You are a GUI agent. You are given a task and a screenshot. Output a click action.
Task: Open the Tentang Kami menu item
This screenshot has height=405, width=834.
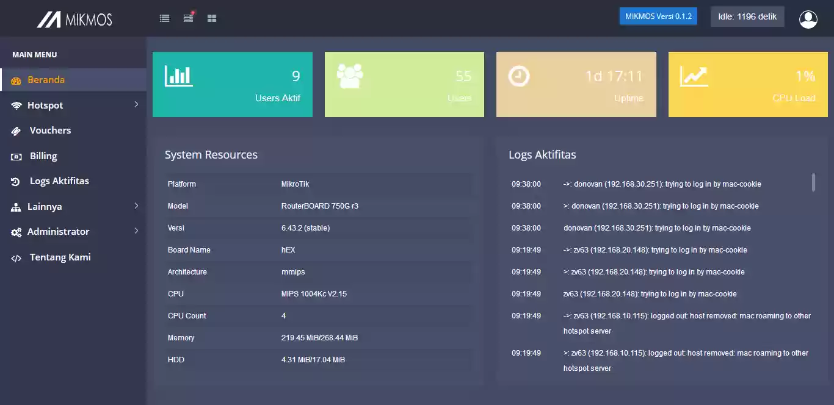pos(60,257)
